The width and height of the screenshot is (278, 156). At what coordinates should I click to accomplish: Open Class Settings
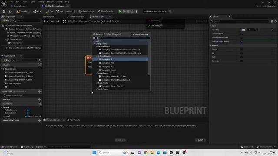[x=86, y=11]
